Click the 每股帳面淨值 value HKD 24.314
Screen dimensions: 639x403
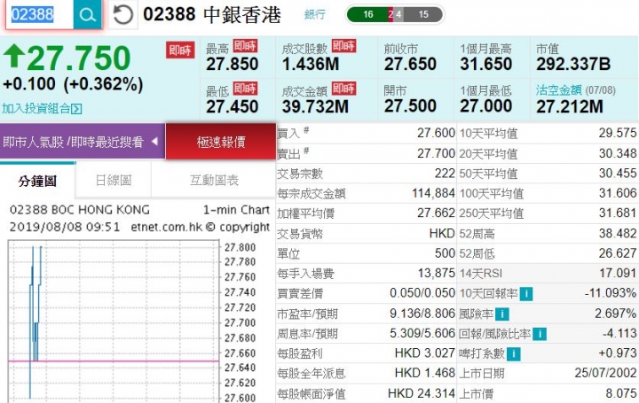(422, 393)
